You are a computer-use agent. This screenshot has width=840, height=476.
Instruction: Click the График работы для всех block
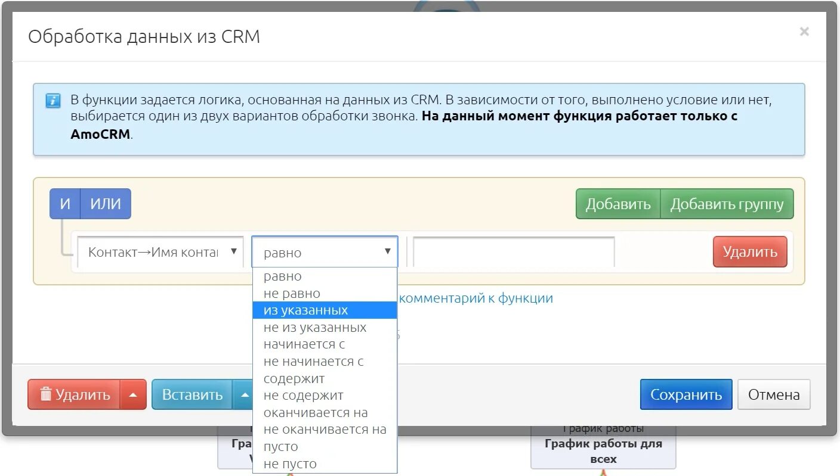tap(603, 447)
